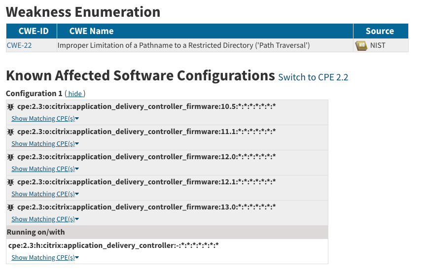Click the bug icon beside firmware 10.5 CPE
Screen dimensions: 424x276
(x=11, y=106)
